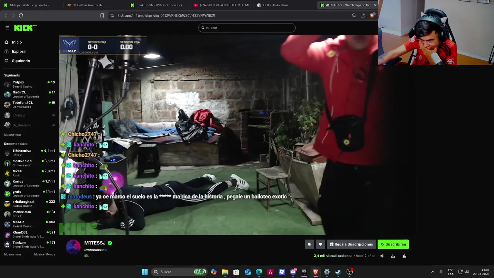494x278 pixels.
Task: Go to Inicio in the sidebar
Action: click(17, 42)
